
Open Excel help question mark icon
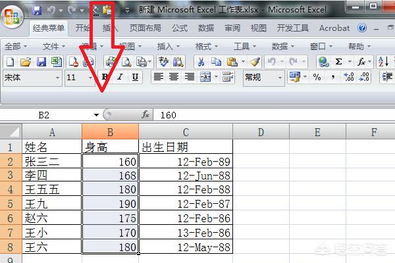point(362,28)
